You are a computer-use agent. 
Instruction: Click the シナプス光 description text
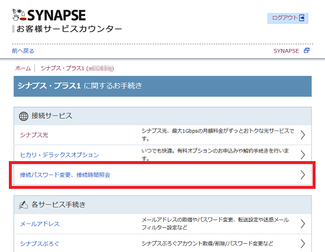click(217, 135)
